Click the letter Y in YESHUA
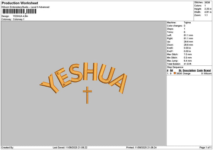The image size is (213, 150). click(x=49, y=83)
